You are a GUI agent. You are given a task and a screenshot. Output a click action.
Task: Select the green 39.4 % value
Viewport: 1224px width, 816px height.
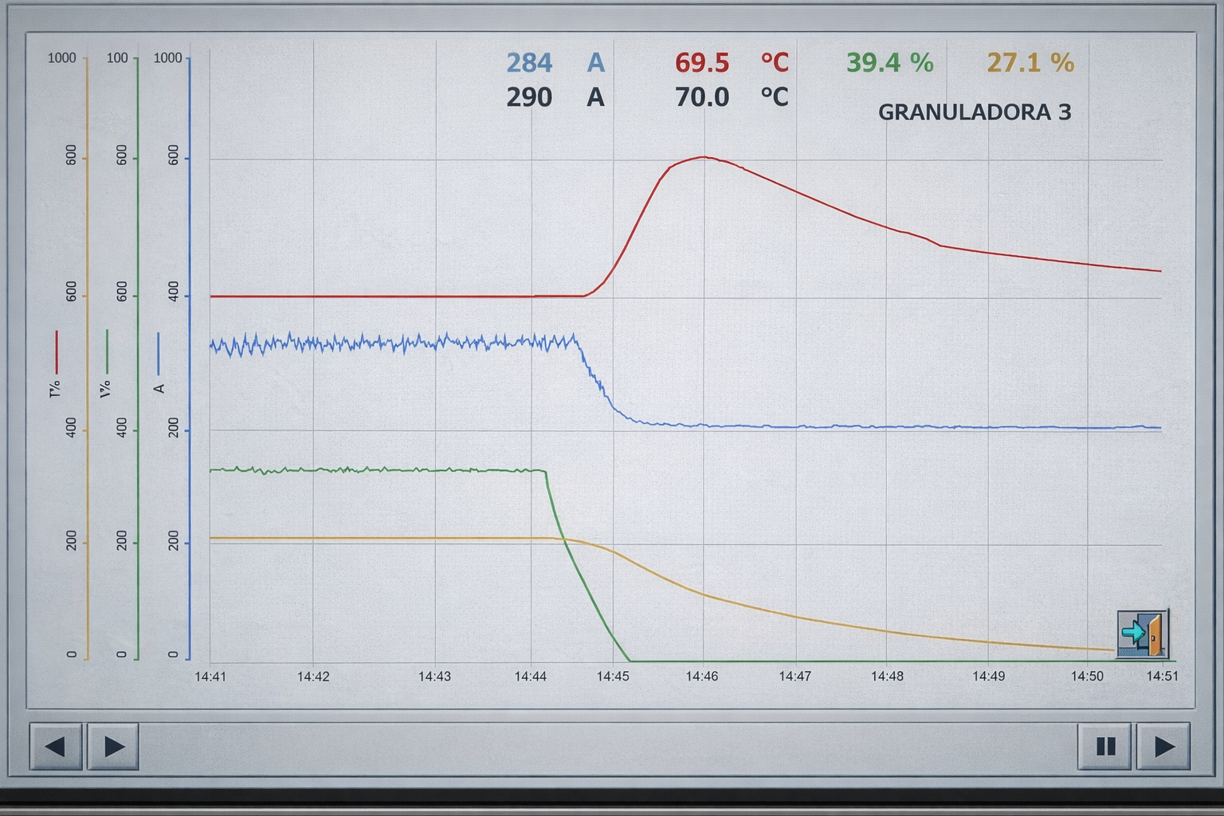tap(889, 62)
